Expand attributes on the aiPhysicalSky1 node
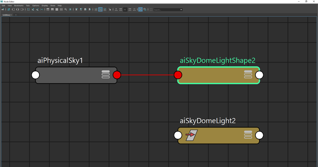This screenshot has height=167, width=318. pyautogui.click(x=106, y=75)
